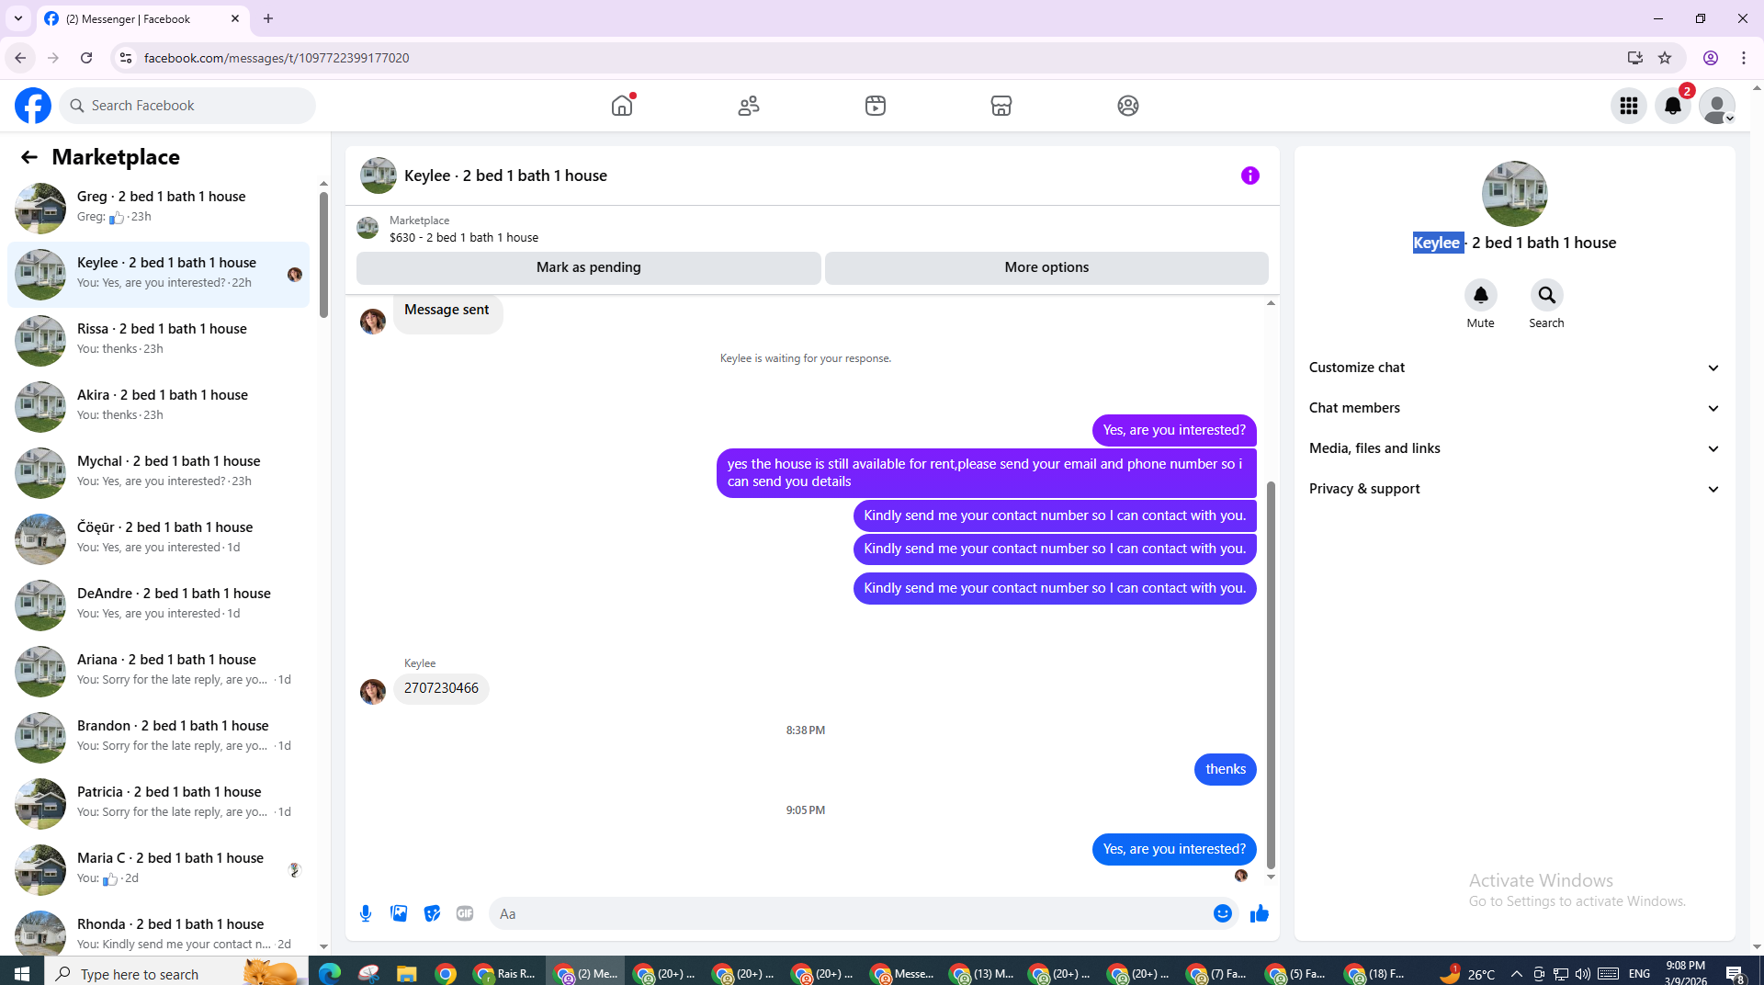Viewport: 1764px width, 985px height.
Task: Expand Media, files and links section
Action: 1514,448
